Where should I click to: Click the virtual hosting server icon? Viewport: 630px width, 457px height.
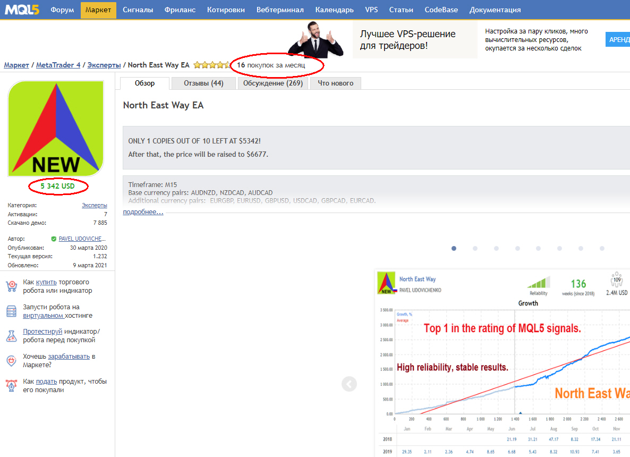tap(11, 311)
